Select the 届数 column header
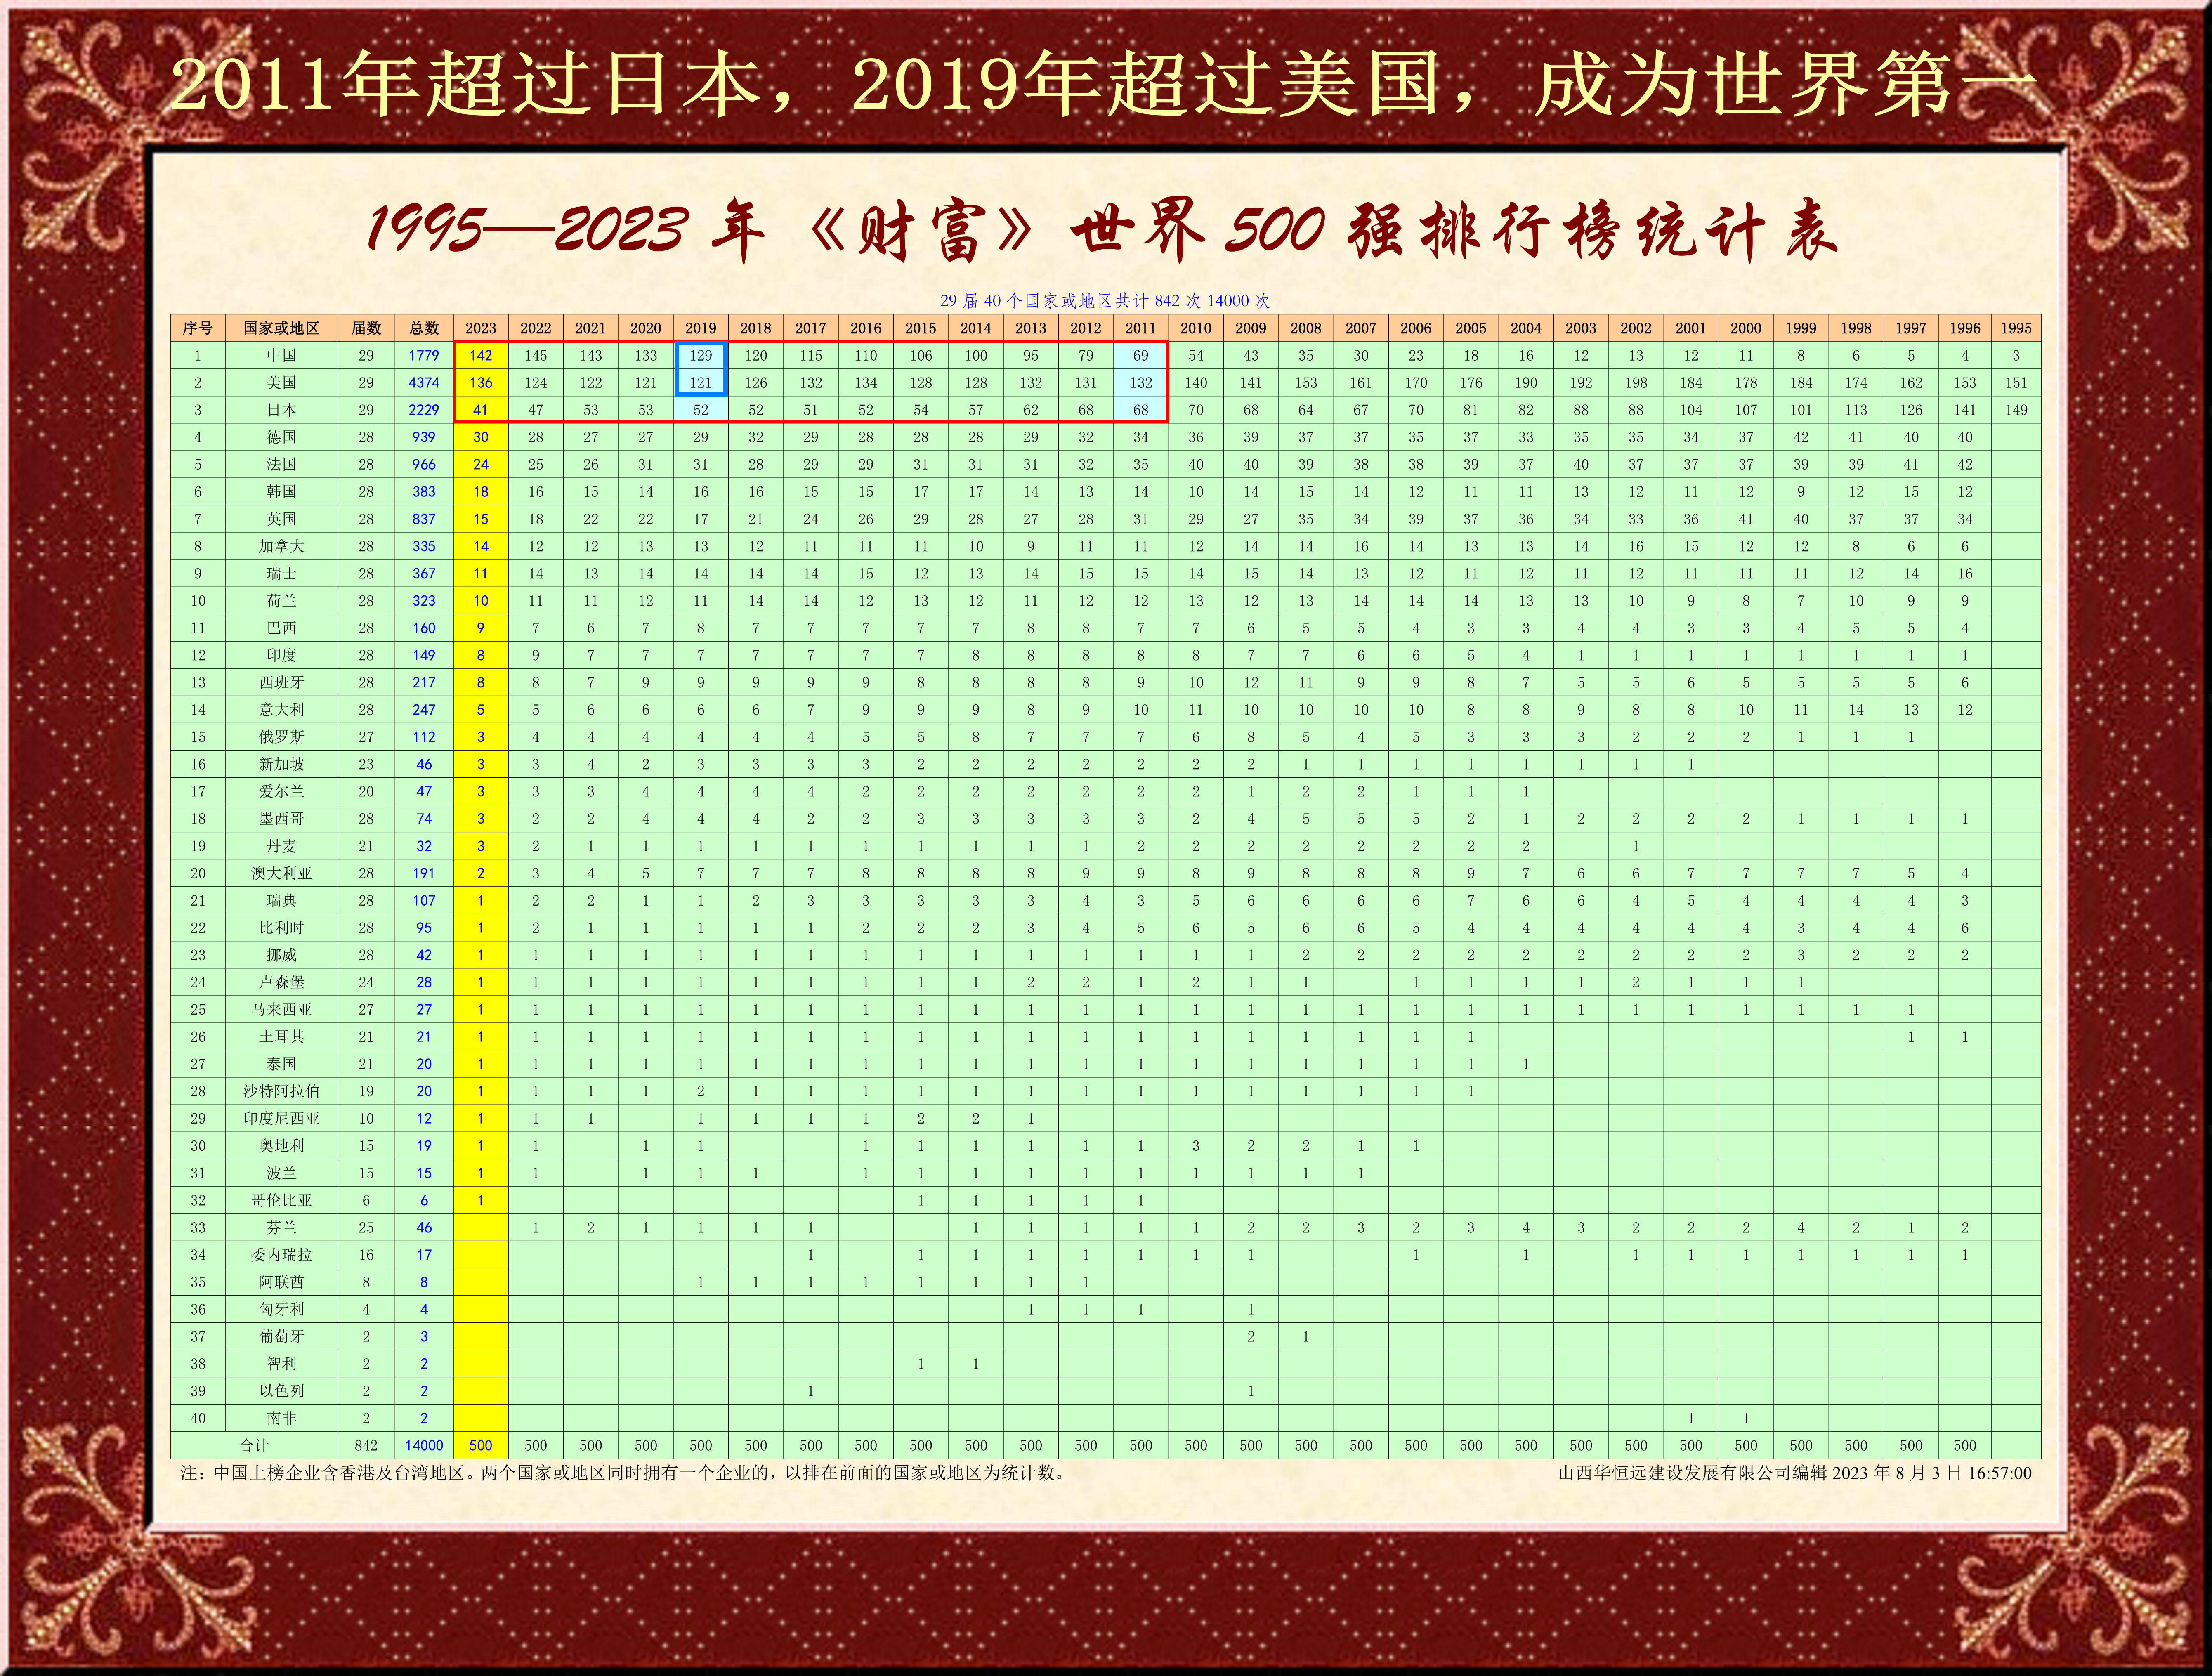 click(x=366, y=328)
